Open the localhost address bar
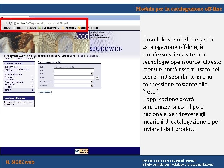The width and height of the screenshot is (224, 168). pyautogui.click(x=50, y=23)
